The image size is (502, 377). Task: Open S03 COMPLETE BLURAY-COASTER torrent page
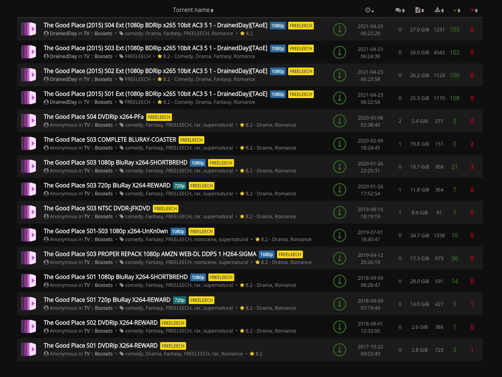(x=110, y=140)
